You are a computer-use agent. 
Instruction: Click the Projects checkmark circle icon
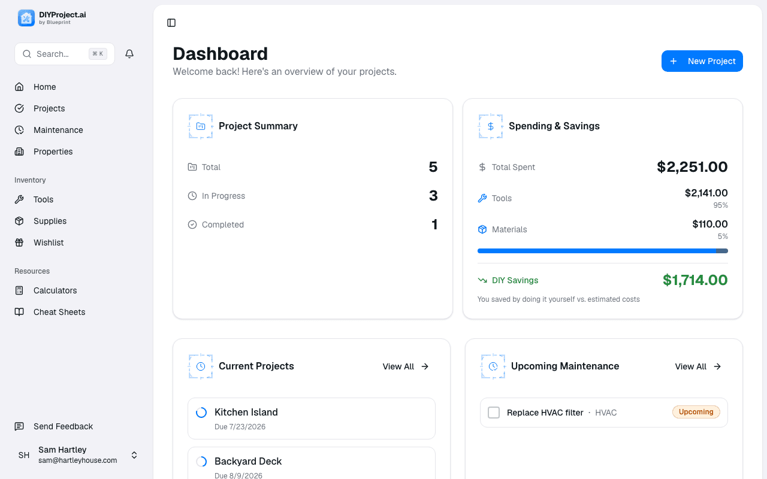[19, 108]
